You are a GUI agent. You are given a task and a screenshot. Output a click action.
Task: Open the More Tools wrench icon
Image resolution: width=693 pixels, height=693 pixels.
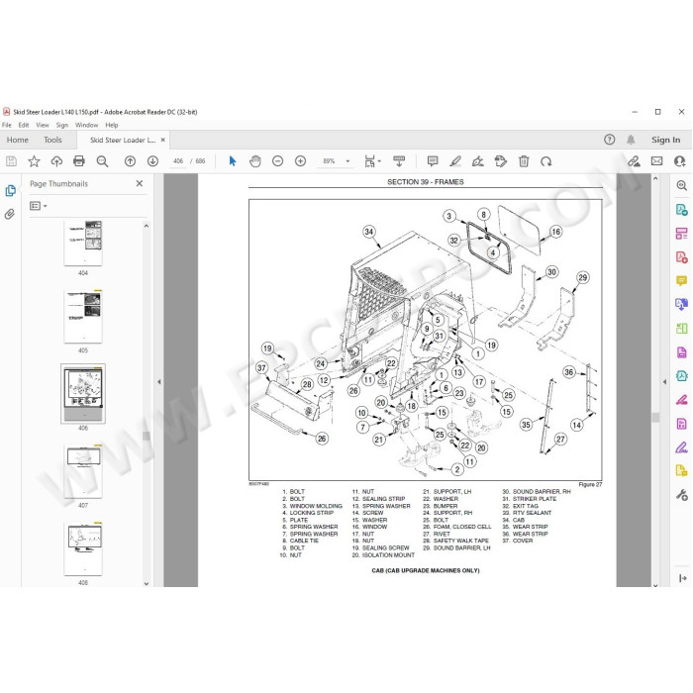point(681,495)
